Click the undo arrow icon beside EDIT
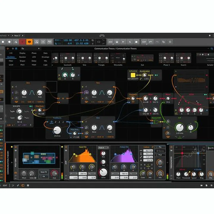Screen dimensions: 214x214 tap(150, 42)
